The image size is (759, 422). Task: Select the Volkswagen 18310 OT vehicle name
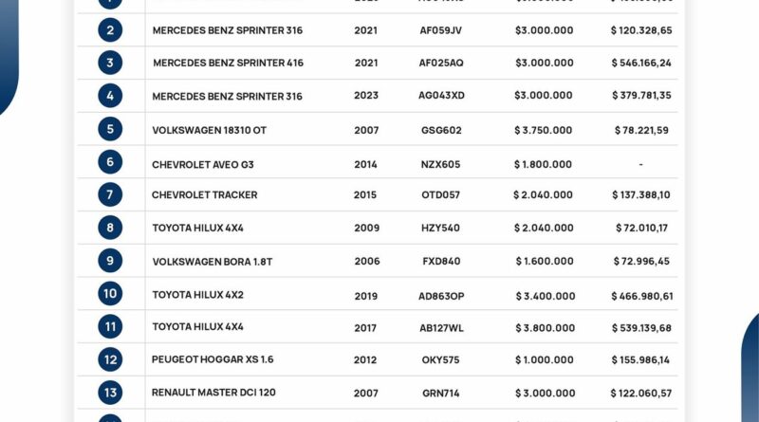click(209, 130)
